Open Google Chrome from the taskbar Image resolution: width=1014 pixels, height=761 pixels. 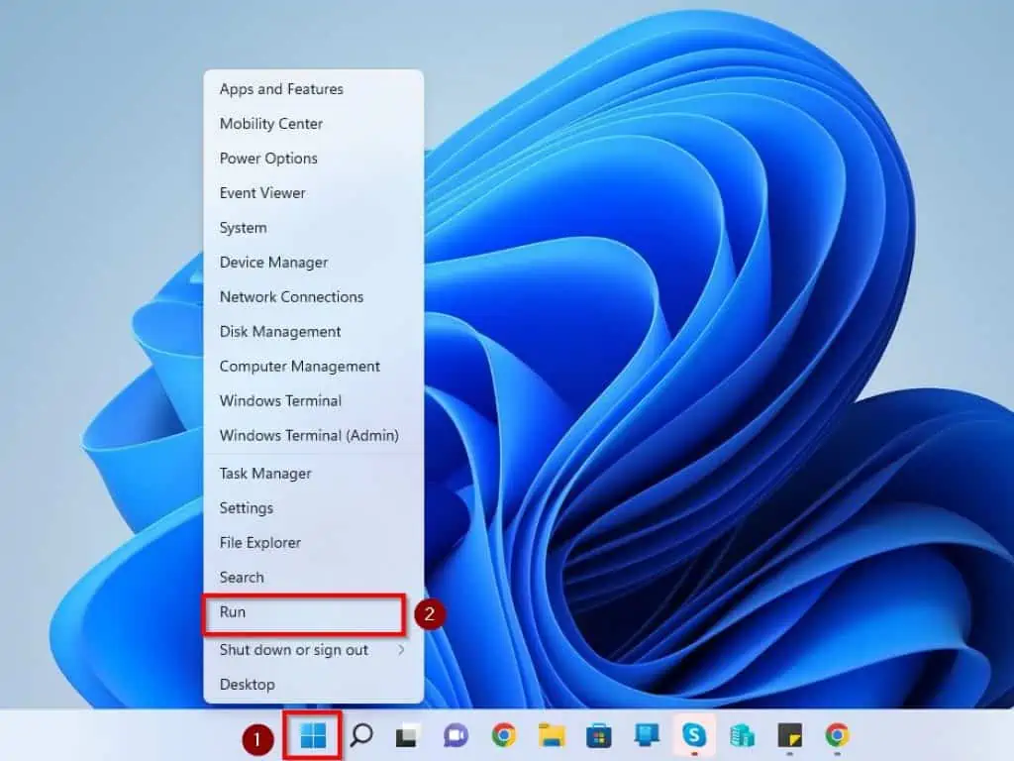click(503, 736)
